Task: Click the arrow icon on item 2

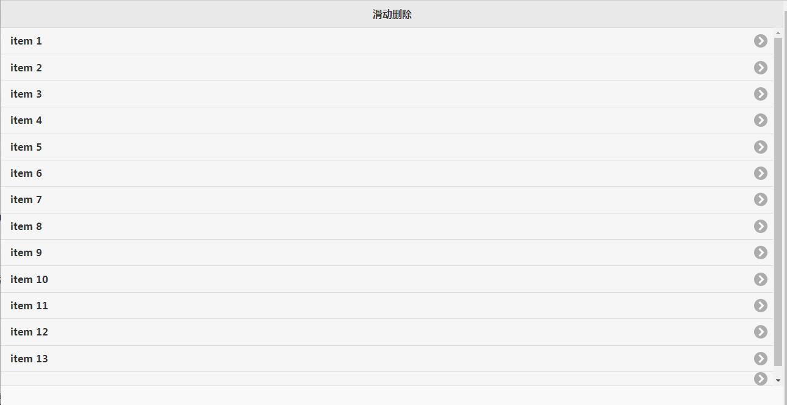Action: [760, 68]
